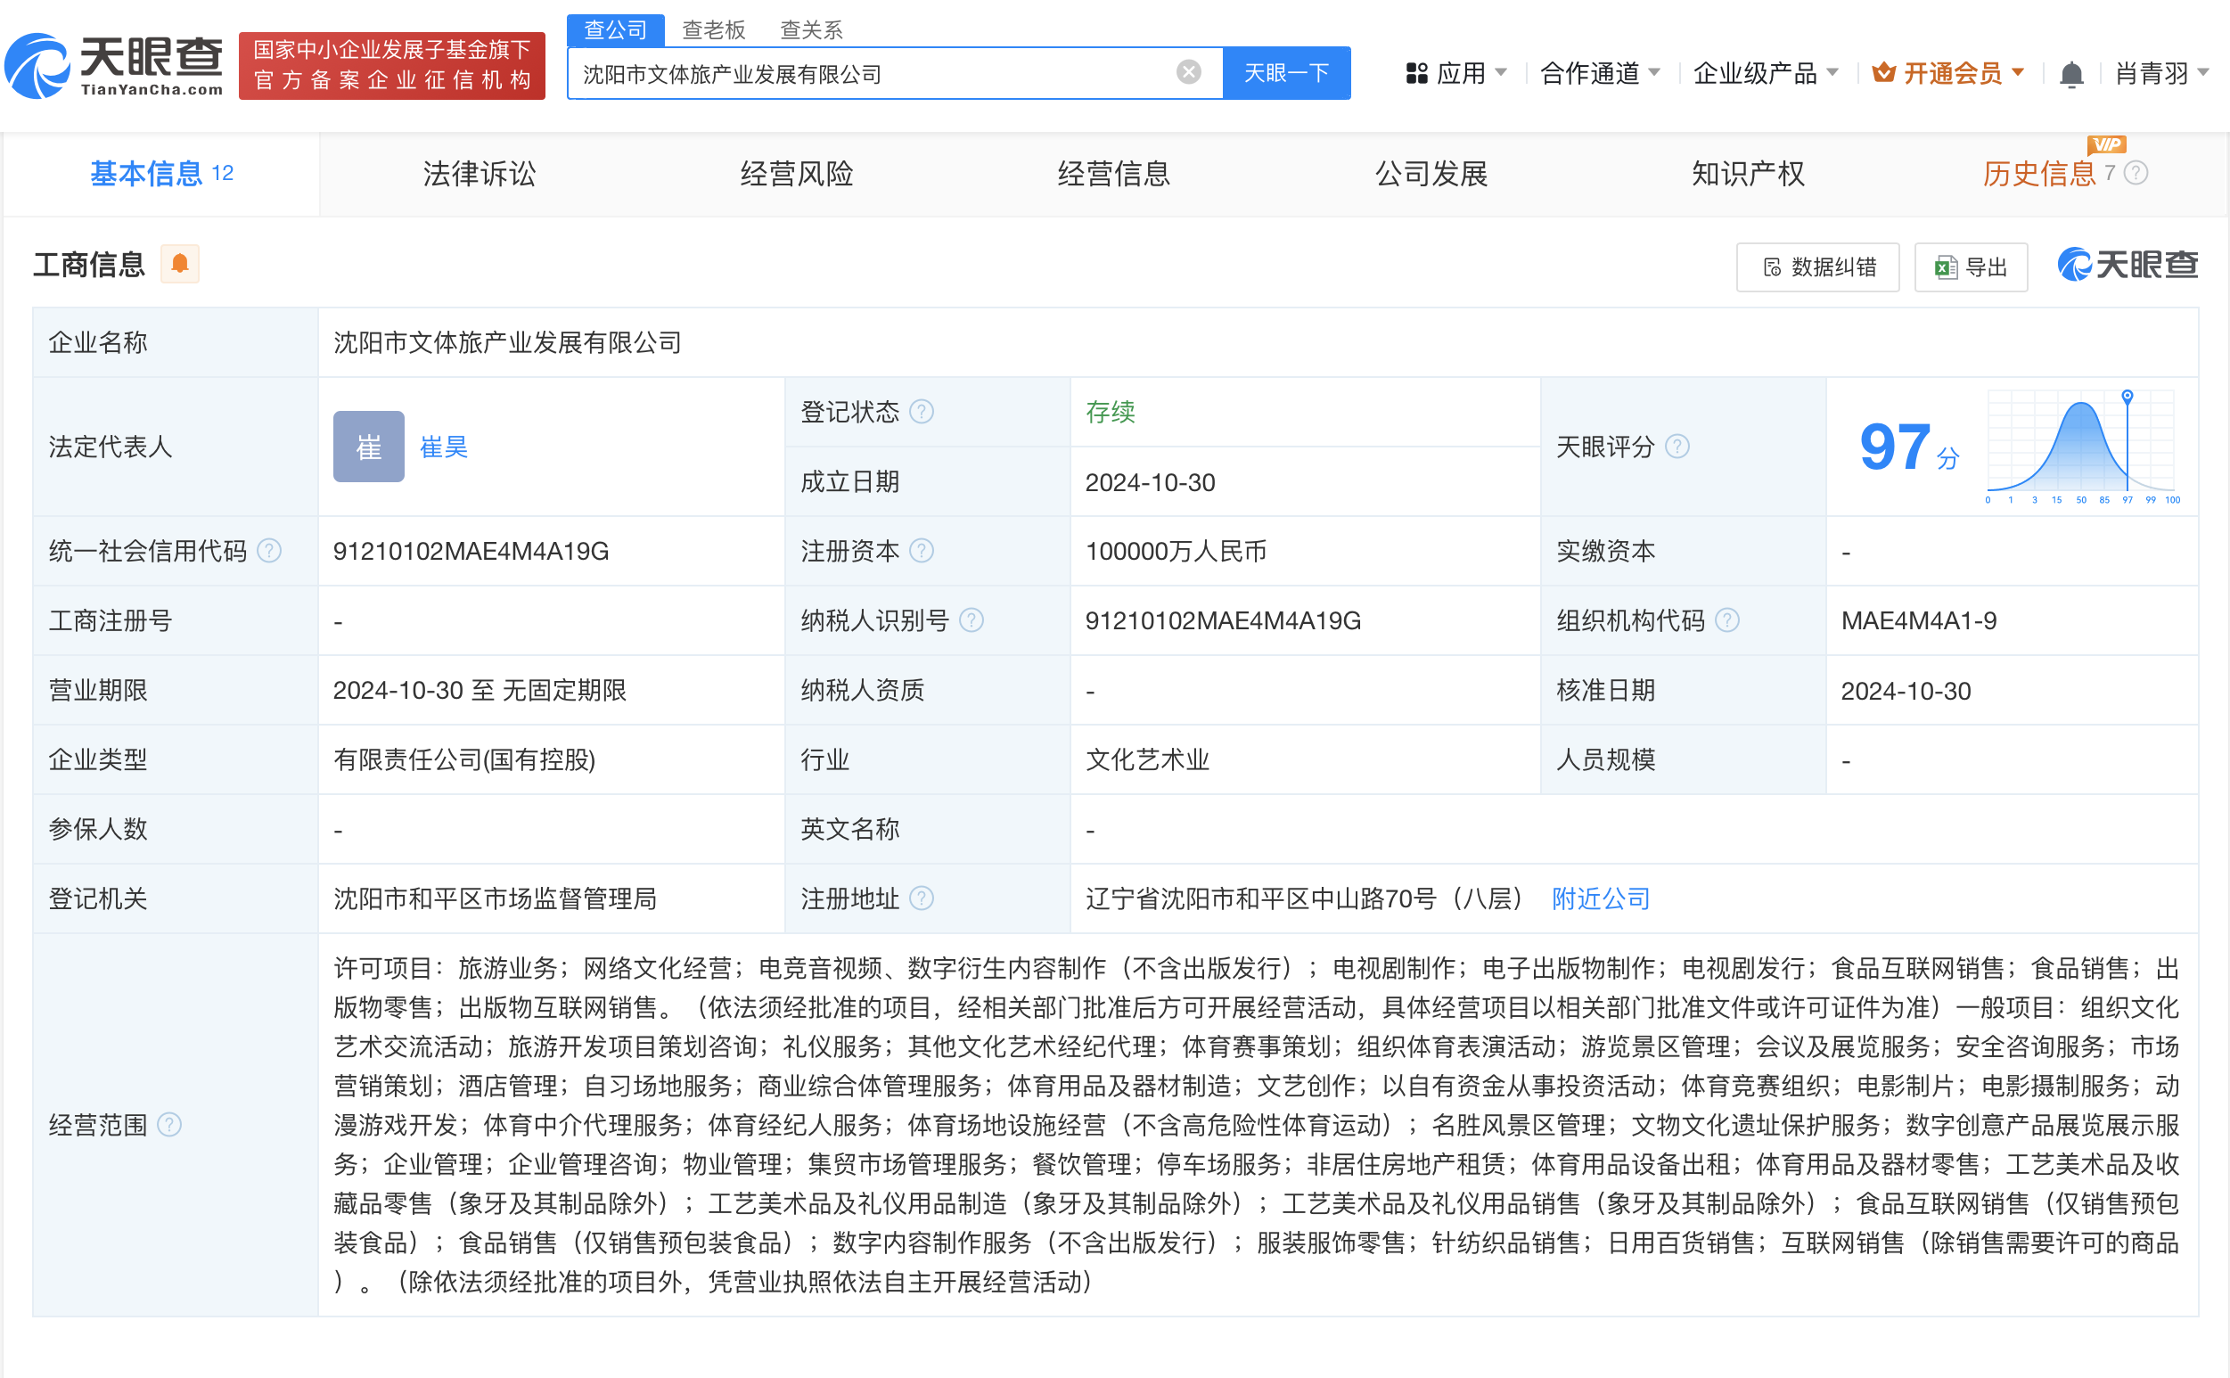Open the 附近公司 link
Viewport: 2230px width, 1378px height.
click(x=1600, y=898)
